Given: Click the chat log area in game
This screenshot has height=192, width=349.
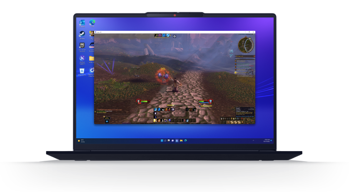Looking at the screenshot, I should click(110, 111).
